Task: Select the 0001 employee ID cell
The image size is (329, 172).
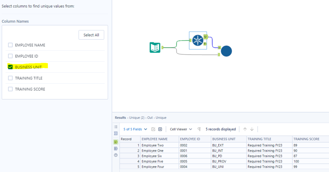Action: [x=195, y=151]
